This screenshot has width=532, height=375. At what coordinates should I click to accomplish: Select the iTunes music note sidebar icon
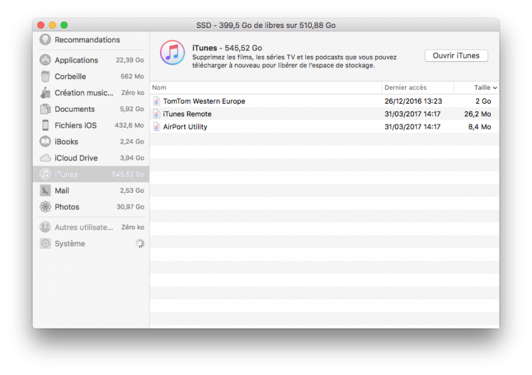point(45,174)
